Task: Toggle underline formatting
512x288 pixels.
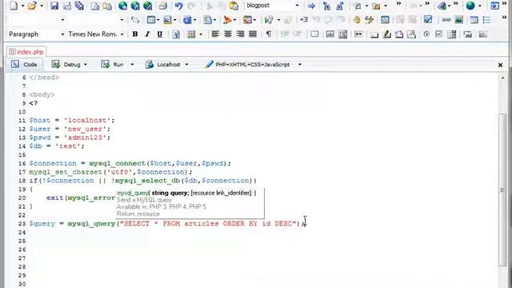Action: pyautogui.click(x=160, y=34)
